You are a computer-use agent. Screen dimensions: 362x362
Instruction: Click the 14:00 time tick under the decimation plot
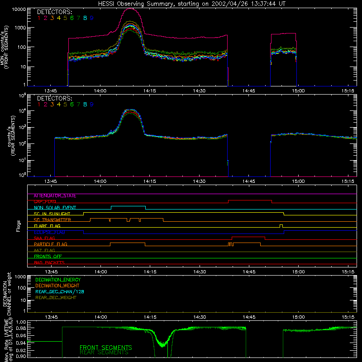point(100,317)
